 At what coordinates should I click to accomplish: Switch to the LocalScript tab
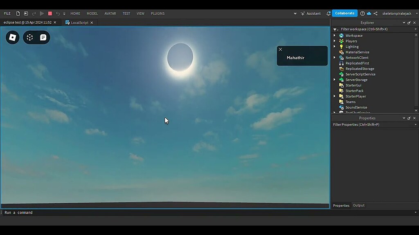point(79,22)
